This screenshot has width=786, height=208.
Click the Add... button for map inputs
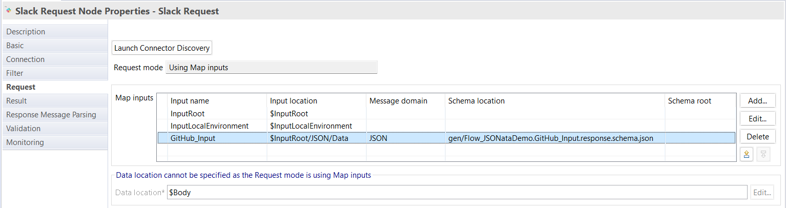(x=758, y=101)
